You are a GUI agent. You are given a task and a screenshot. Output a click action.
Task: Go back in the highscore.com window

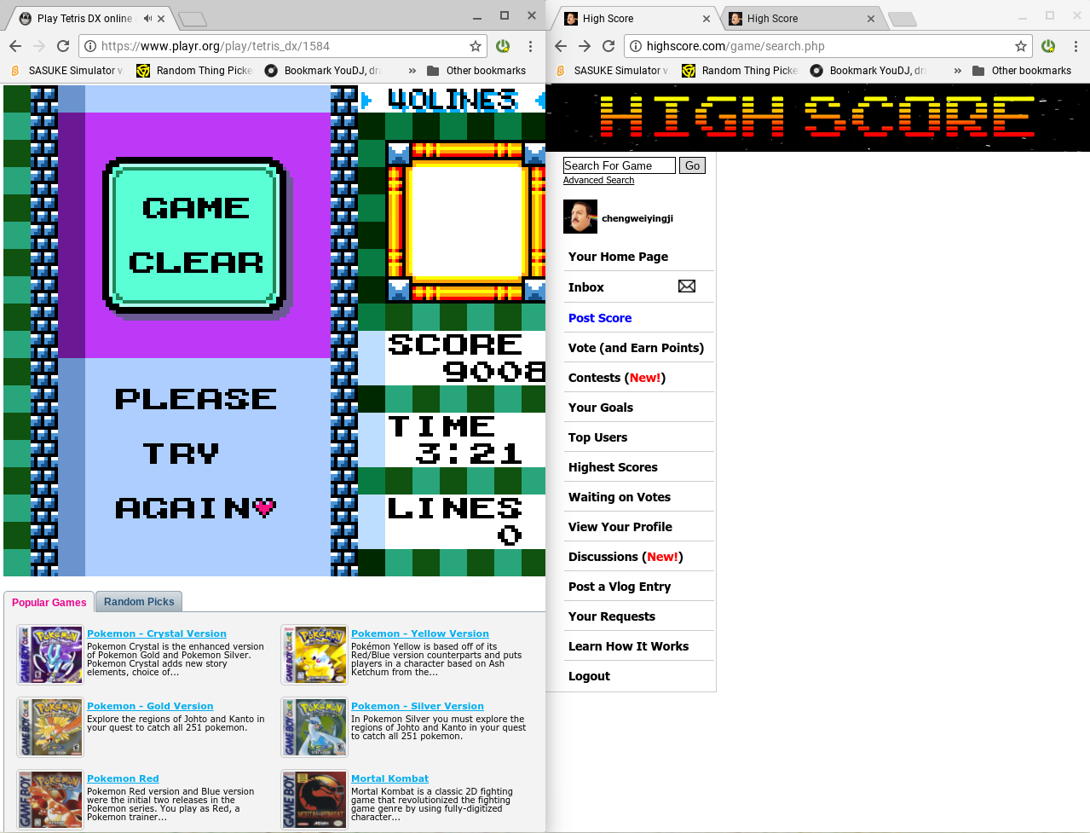coord(561,46)
